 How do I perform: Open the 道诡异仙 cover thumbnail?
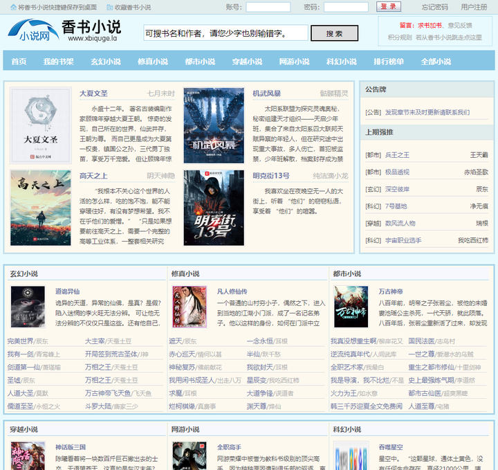point(28,307)
